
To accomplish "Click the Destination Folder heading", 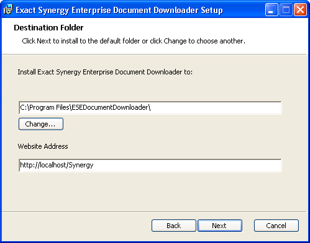I will coord(48,28).
